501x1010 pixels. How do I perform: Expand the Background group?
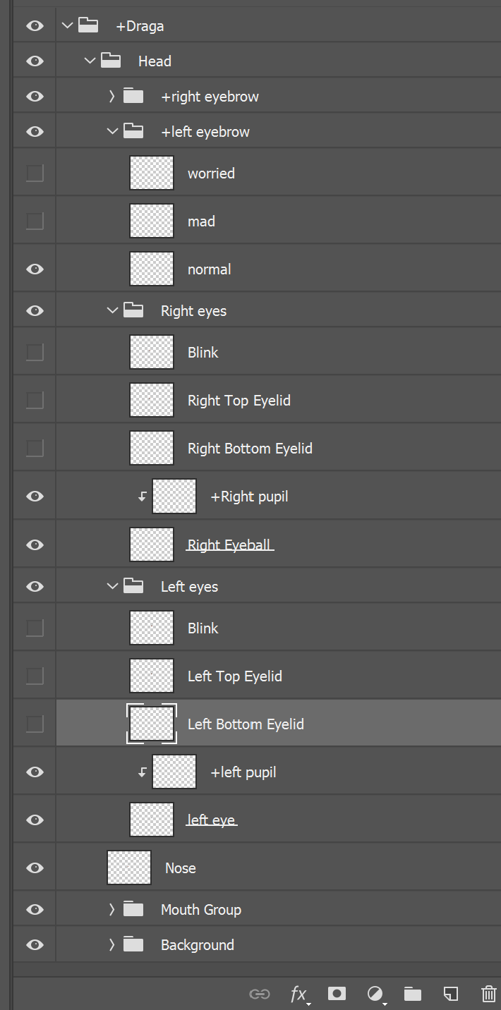[111, 944]
